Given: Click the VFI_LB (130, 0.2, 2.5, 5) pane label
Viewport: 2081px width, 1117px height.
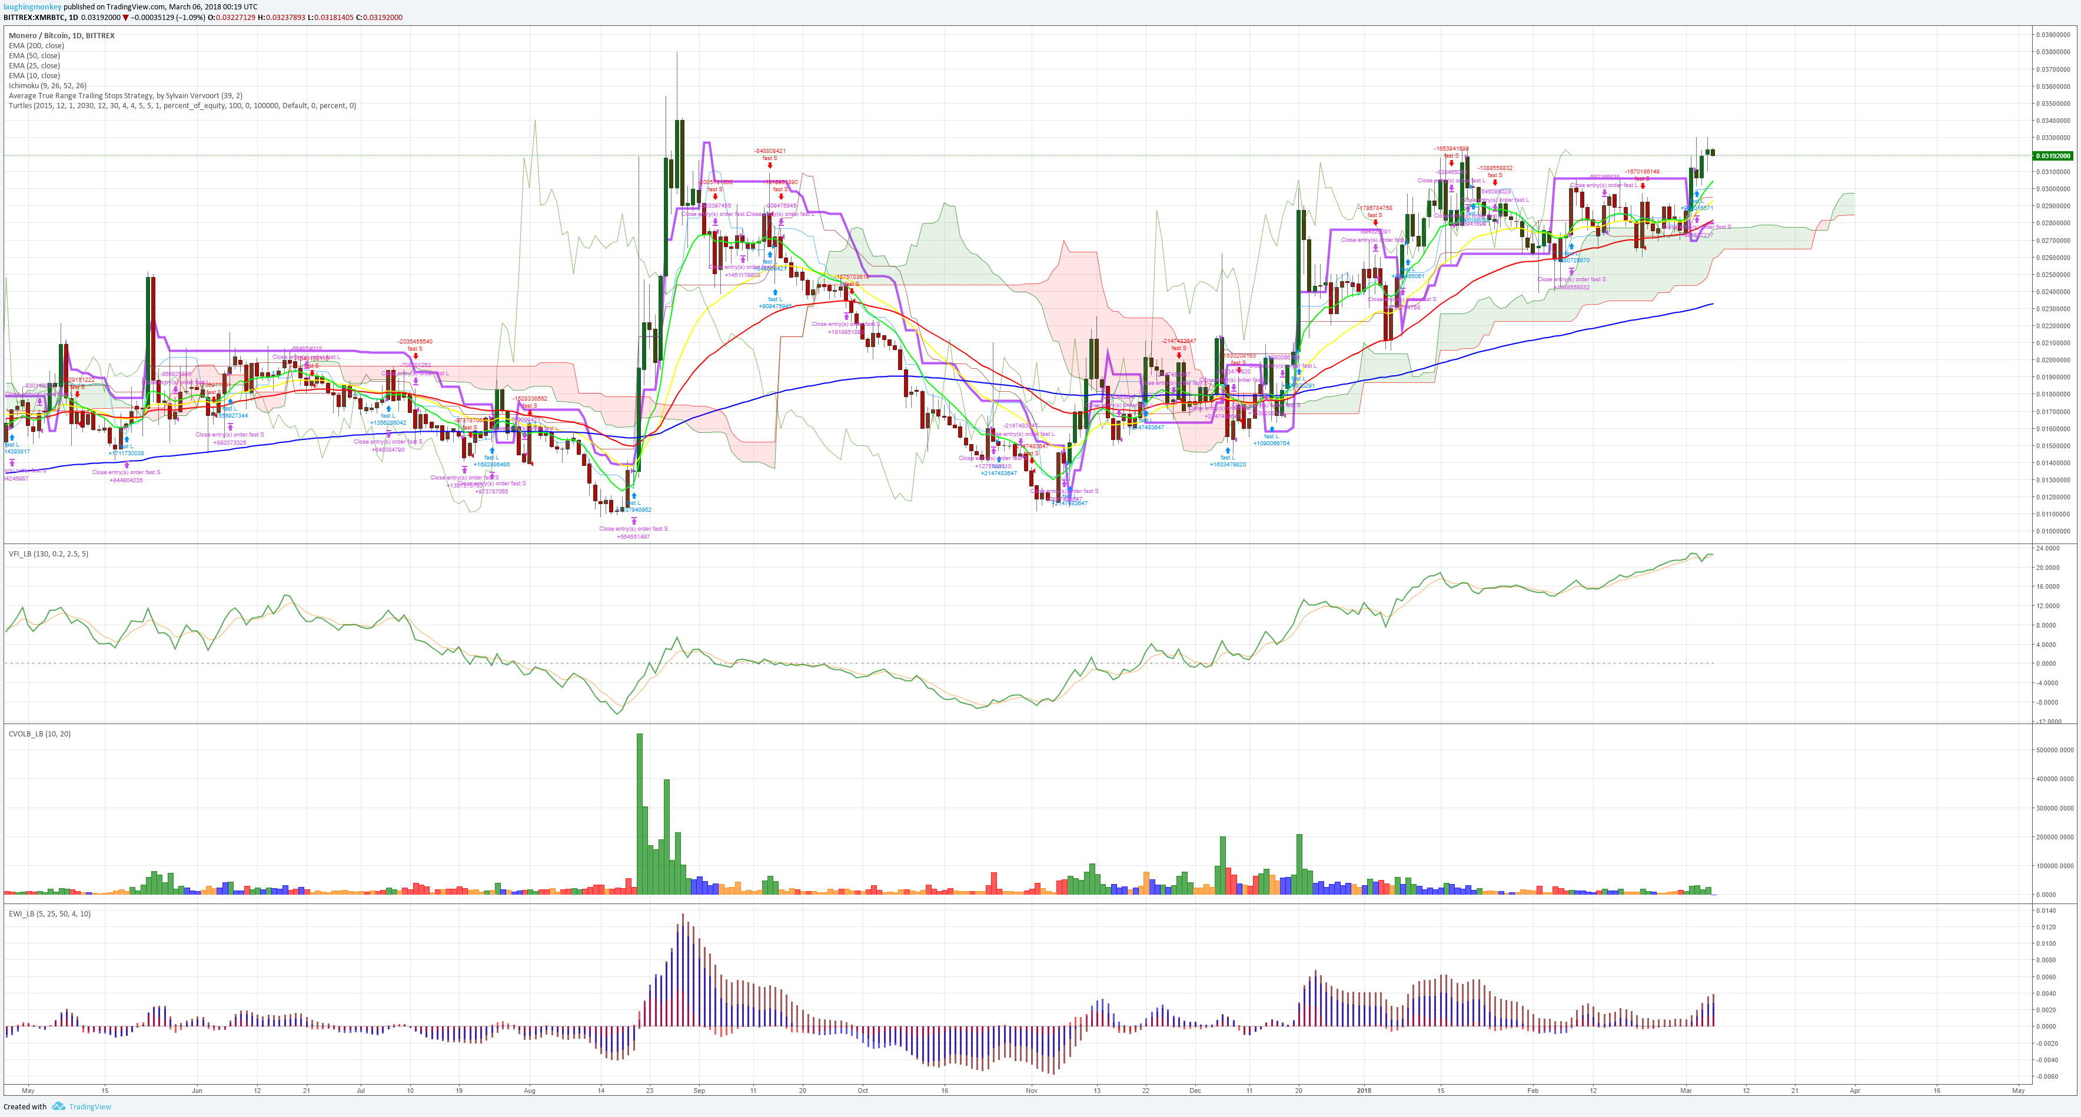Looking at the screenshot, I should (48, 554).
